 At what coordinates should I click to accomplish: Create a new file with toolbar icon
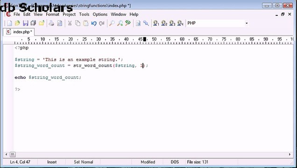(x=9, y=23)
